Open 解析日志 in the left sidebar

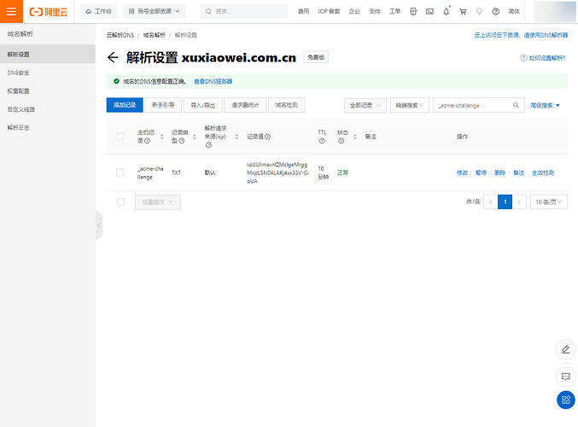[19, 127]
